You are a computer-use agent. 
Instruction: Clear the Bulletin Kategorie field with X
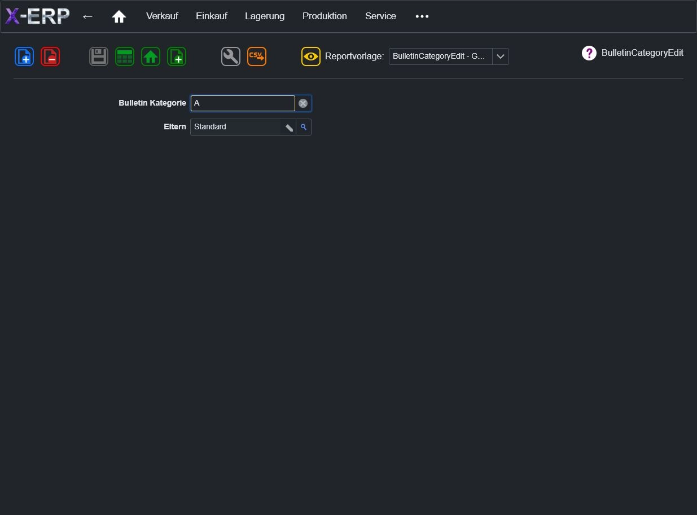tap(303, 103)
